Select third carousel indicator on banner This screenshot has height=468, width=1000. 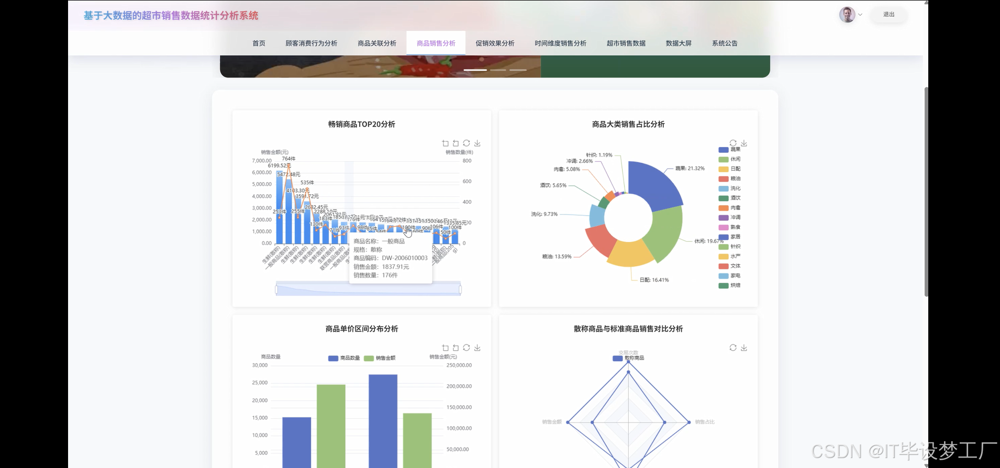point(518,70)
